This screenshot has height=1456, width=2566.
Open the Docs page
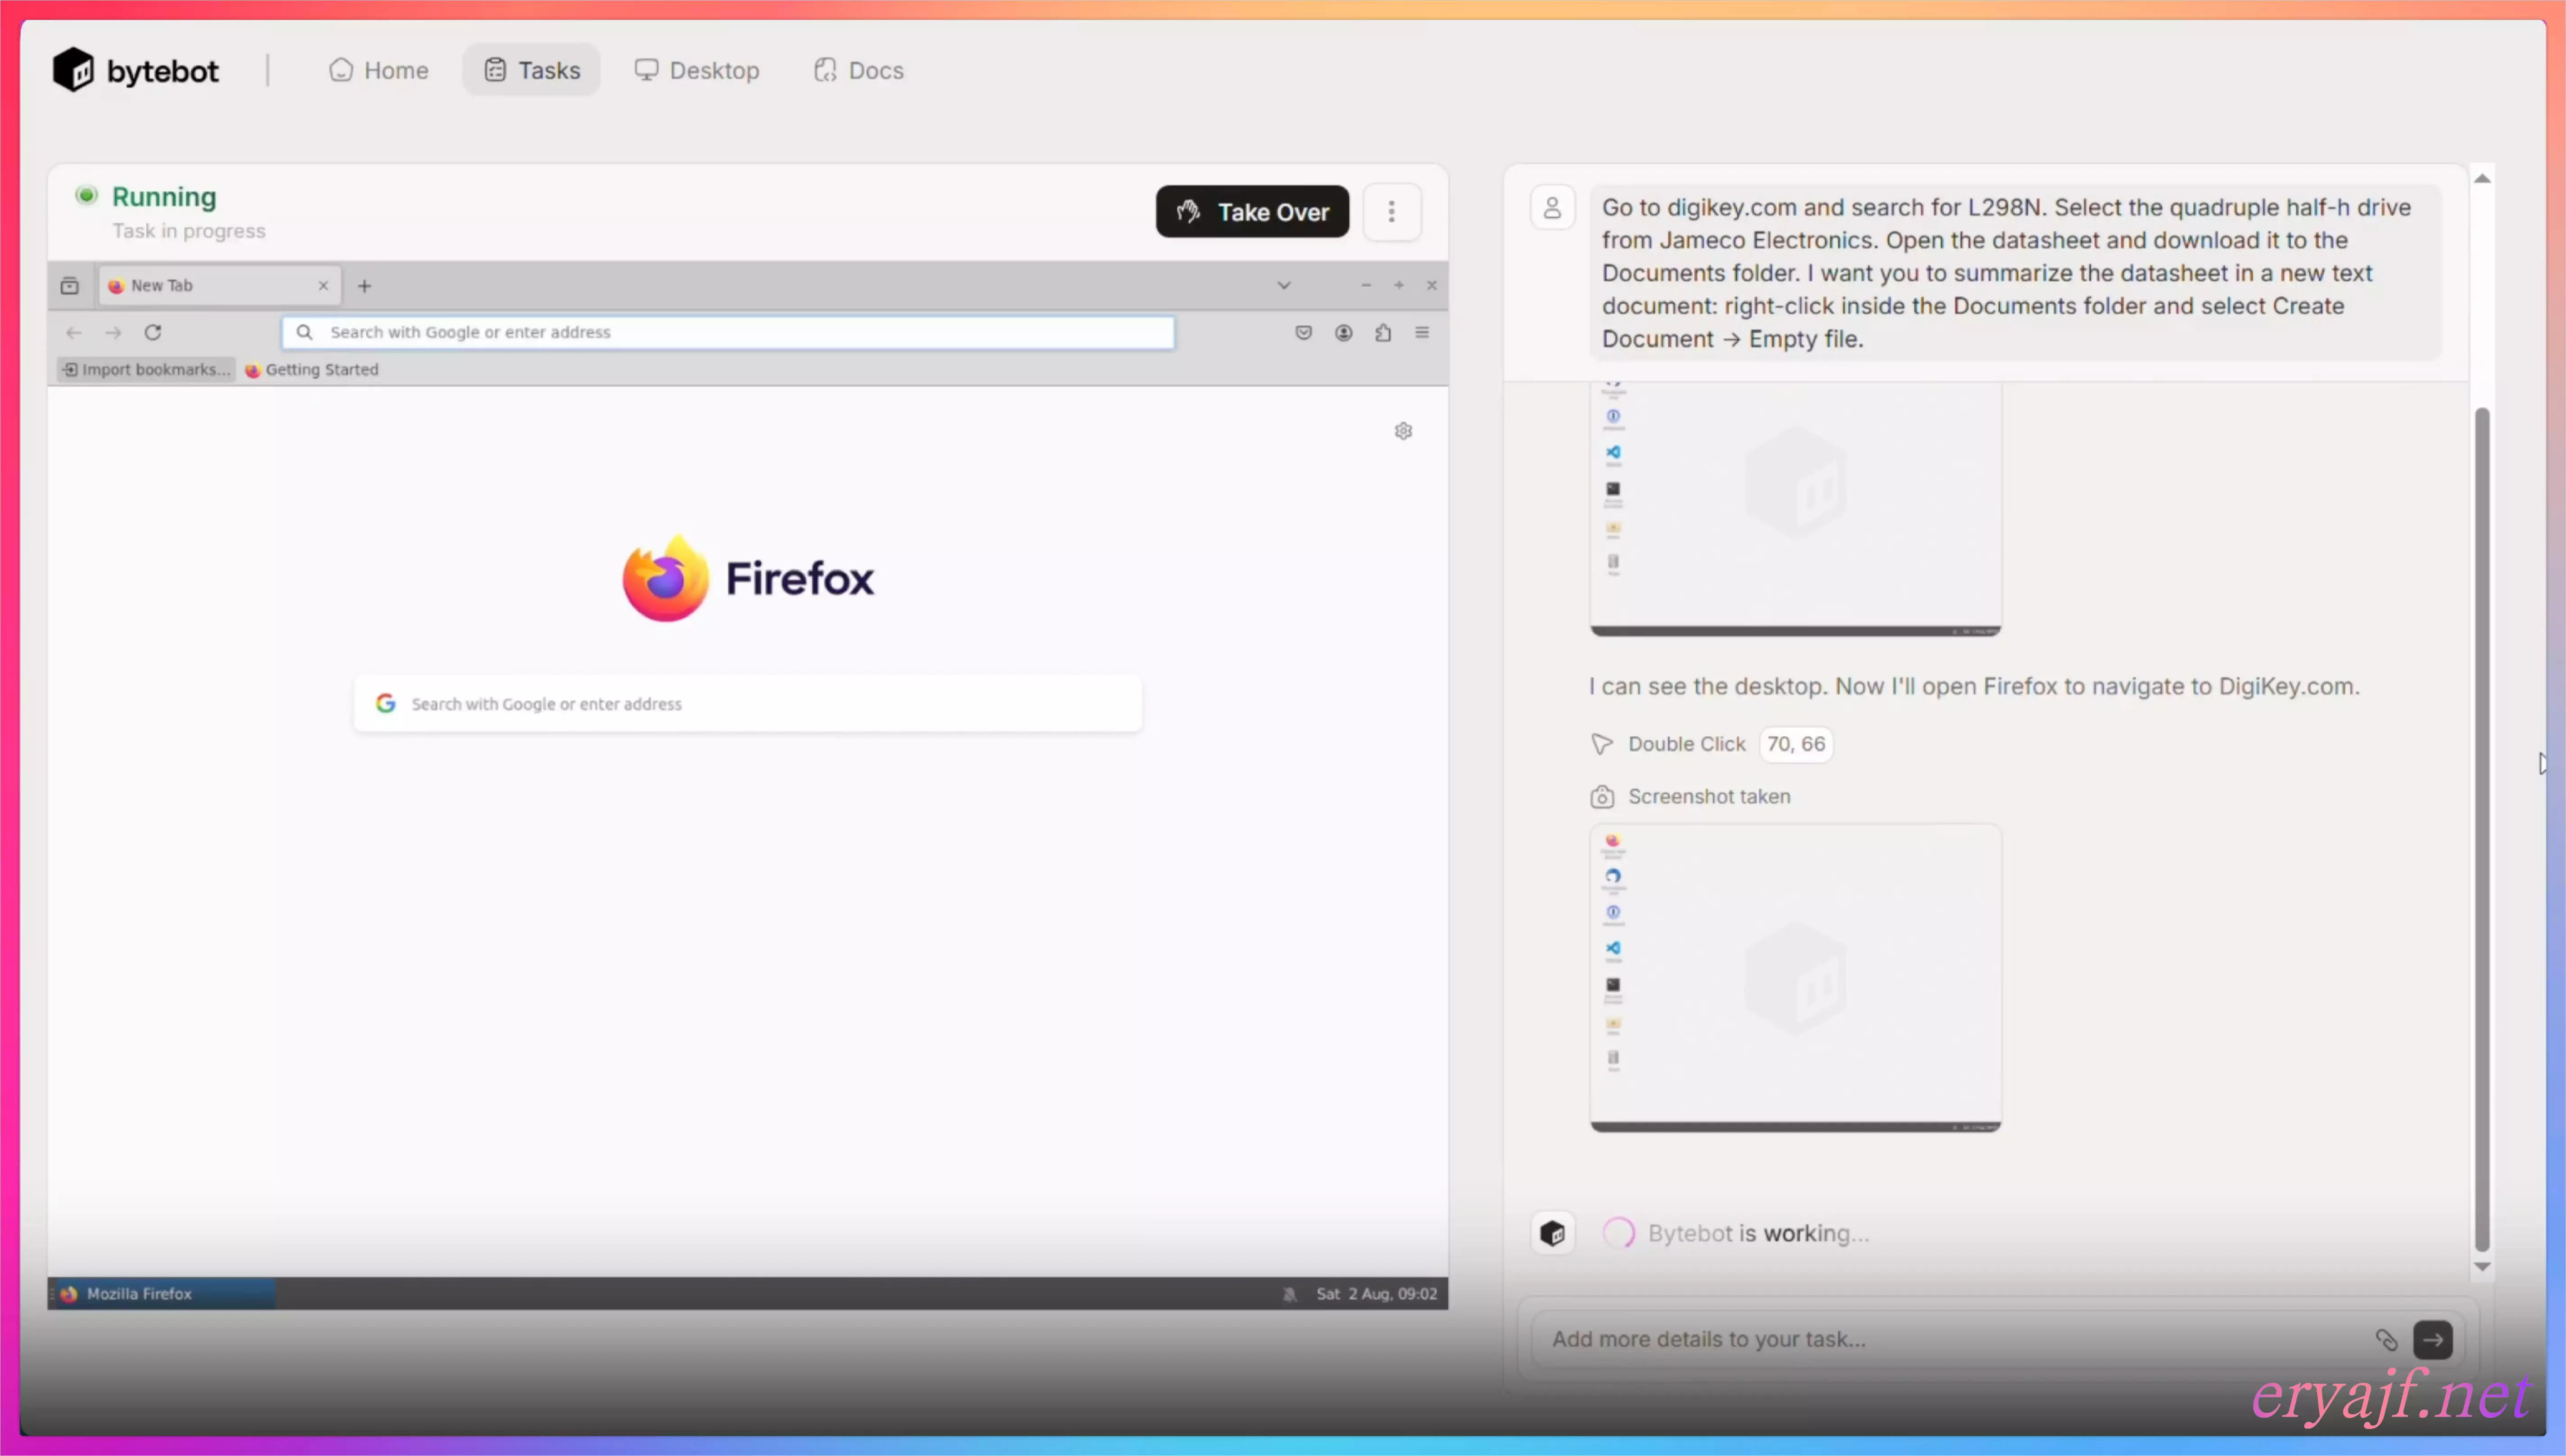pos(859,70)
